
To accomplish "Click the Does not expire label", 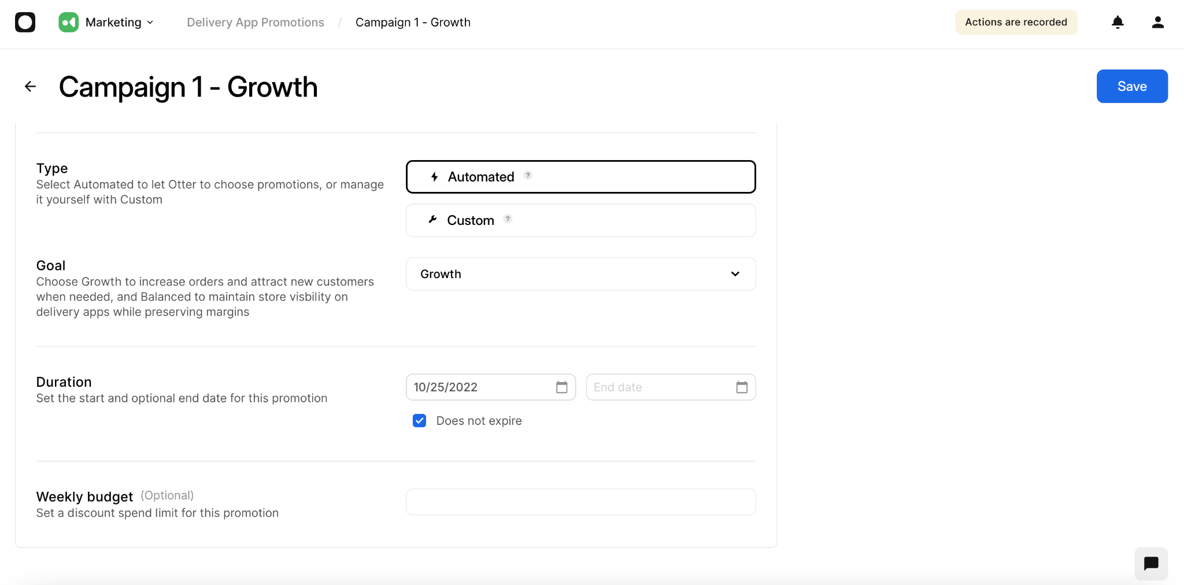I will point(479,421).
